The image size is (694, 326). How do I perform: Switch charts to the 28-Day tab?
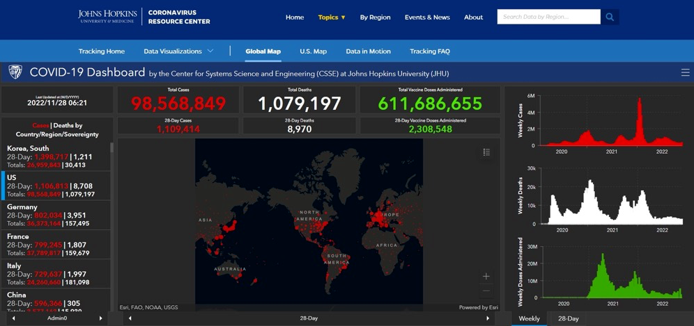click(x=568, y=318)
